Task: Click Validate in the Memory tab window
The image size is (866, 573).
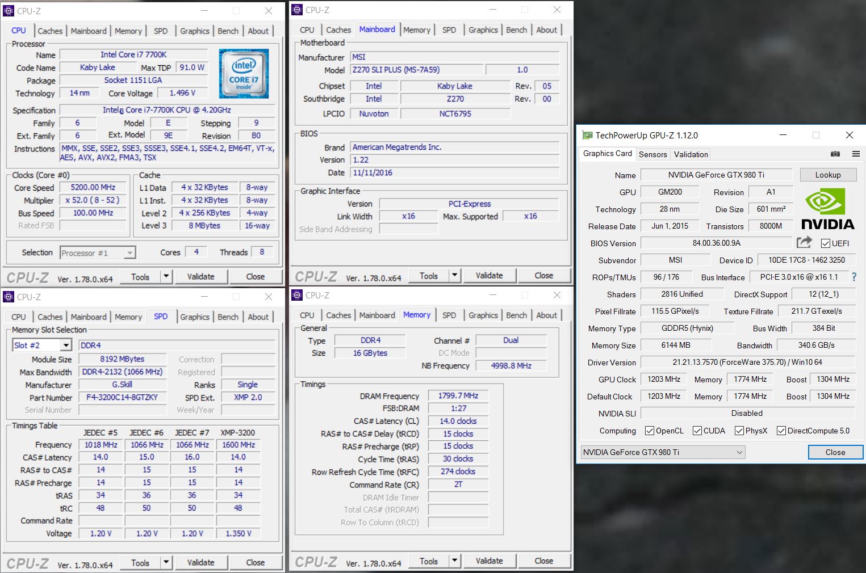Action: pos(489,561)
